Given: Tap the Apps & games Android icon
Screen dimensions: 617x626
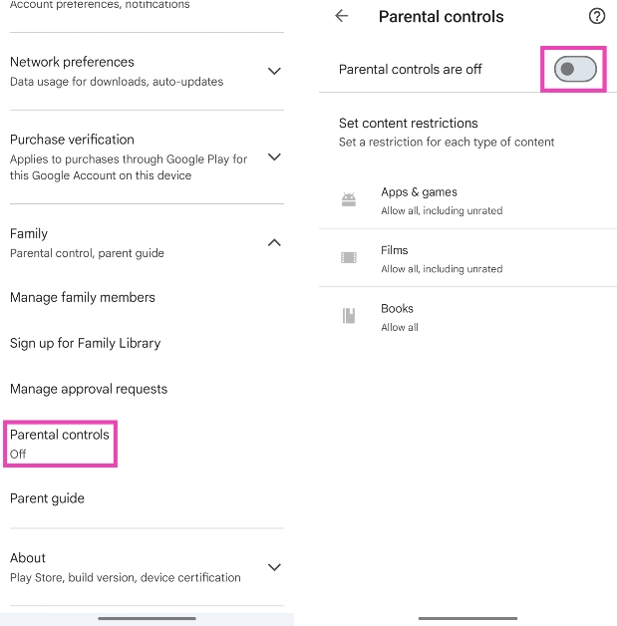Looking at the screenshot, I should [x=349, y=199].
